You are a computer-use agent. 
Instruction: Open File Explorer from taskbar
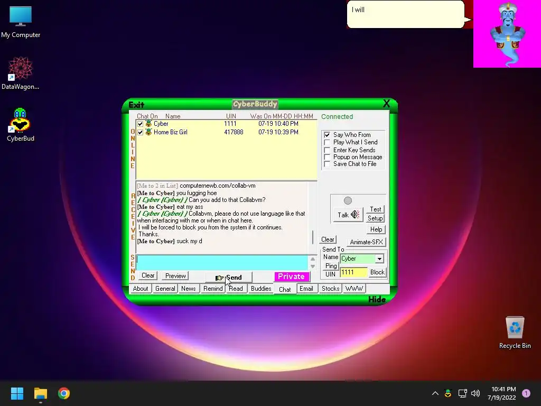pyautogui.click(x=40, y=393)
